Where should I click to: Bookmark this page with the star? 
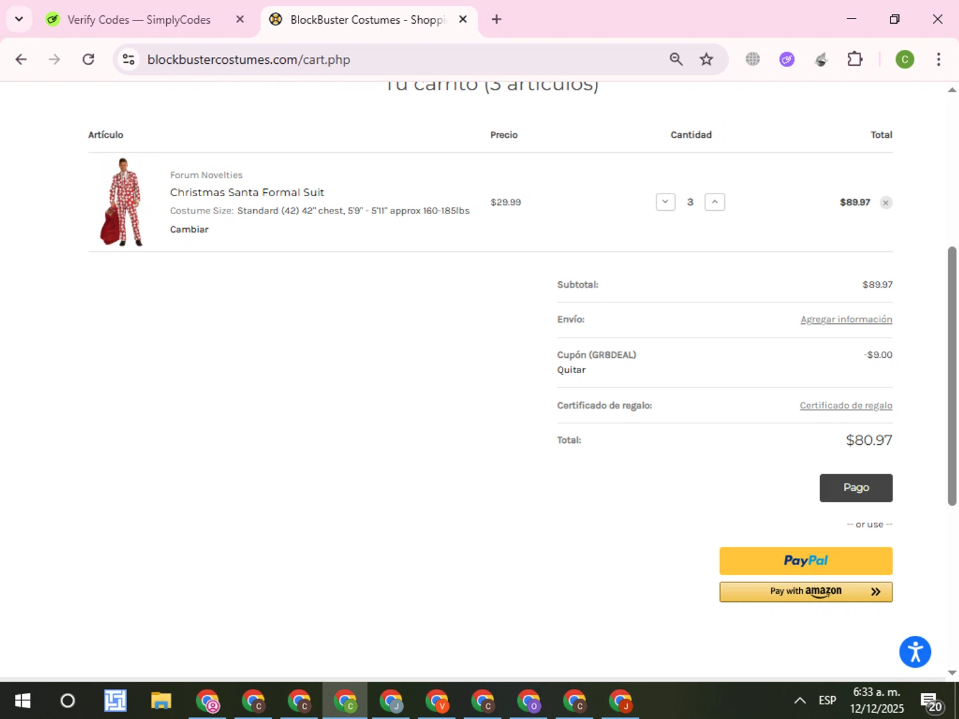(706, 59)
